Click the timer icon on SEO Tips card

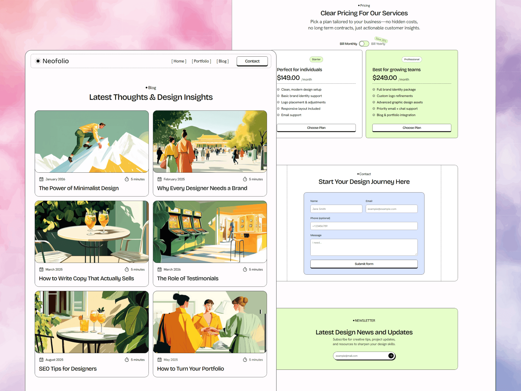coord(127,360)
